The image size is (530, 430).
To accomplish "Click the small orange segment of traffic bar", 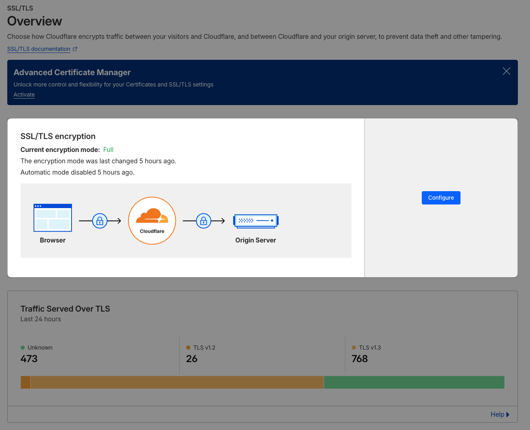I will [25, 382].
